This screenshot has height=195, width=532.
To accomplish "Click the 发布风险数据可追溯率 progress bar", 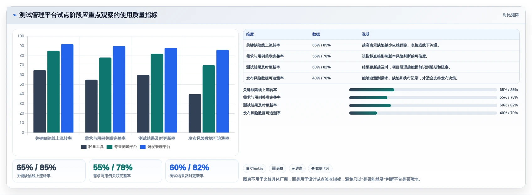I will pyautogui.click(x=423, y=113).
